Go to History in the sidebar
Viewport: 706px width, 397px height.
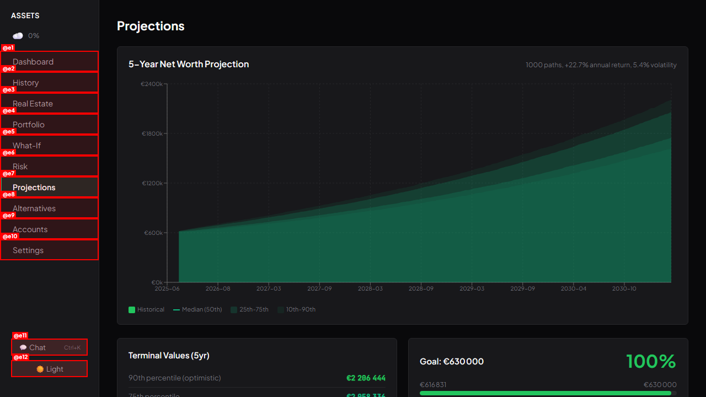pos(50,83)
